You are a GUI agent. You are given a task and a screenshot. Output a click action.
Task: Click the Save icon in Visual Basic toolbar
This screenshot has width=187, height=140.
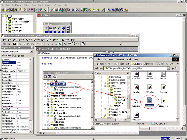15,44
